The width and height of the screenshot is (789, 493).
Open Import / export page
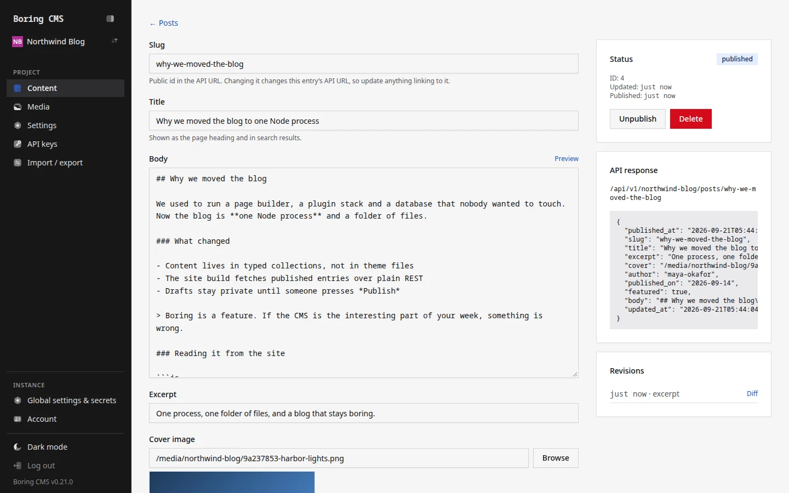(65, 163)
